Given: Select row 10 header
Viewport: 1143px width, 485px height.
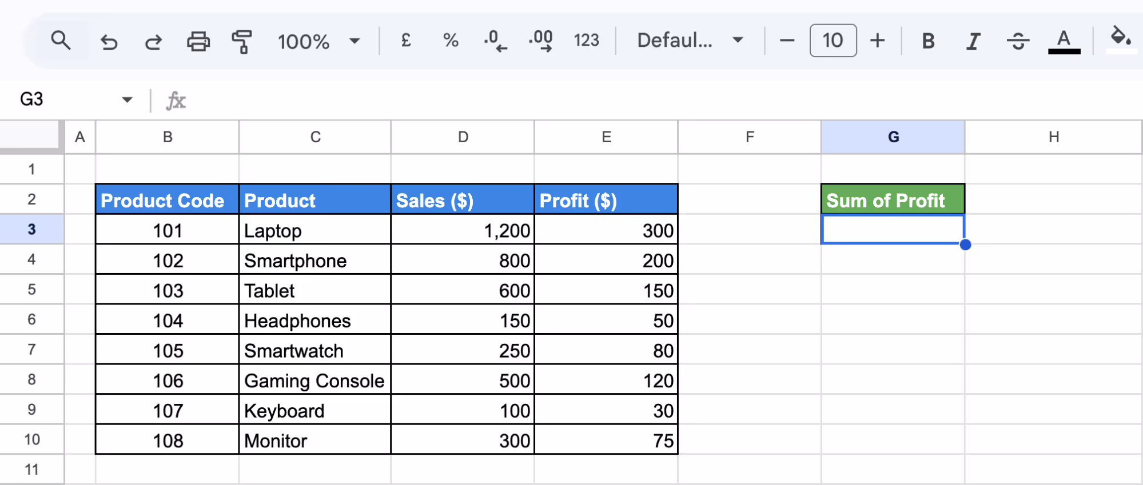Looking at the screenshot, I should [31, 439].
